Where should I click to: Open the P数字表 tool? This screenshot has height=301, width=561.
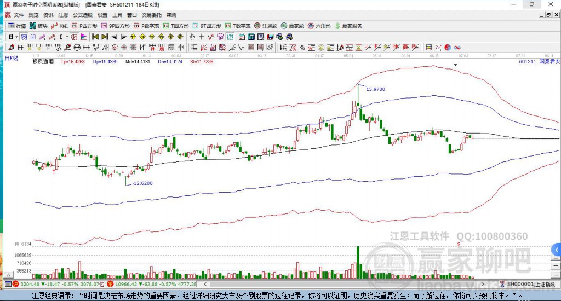coord(146,26)
